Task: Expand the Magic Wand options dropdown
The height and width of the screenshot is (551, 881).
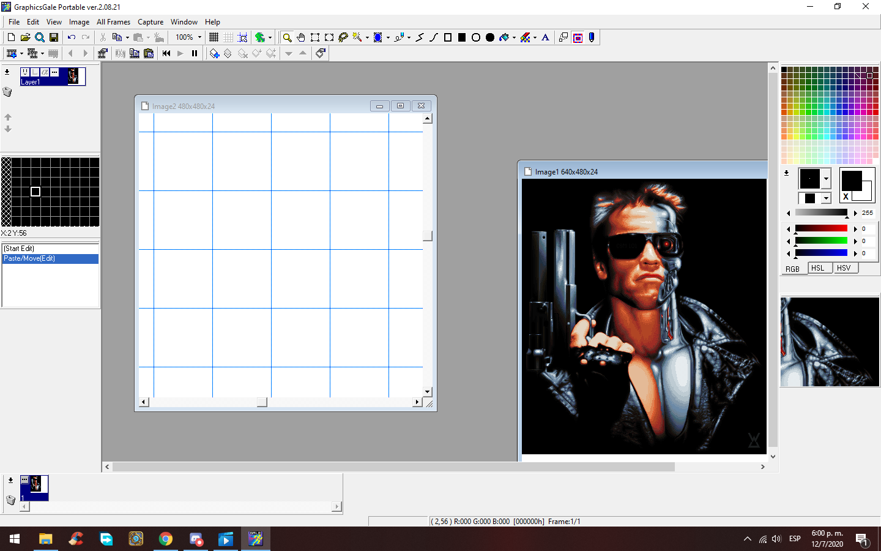Action: (x=367, y=37)
